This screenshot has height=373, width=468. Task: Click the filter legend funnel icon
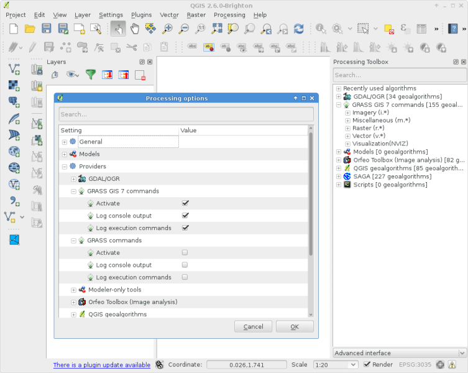click(x=91, y=75)
